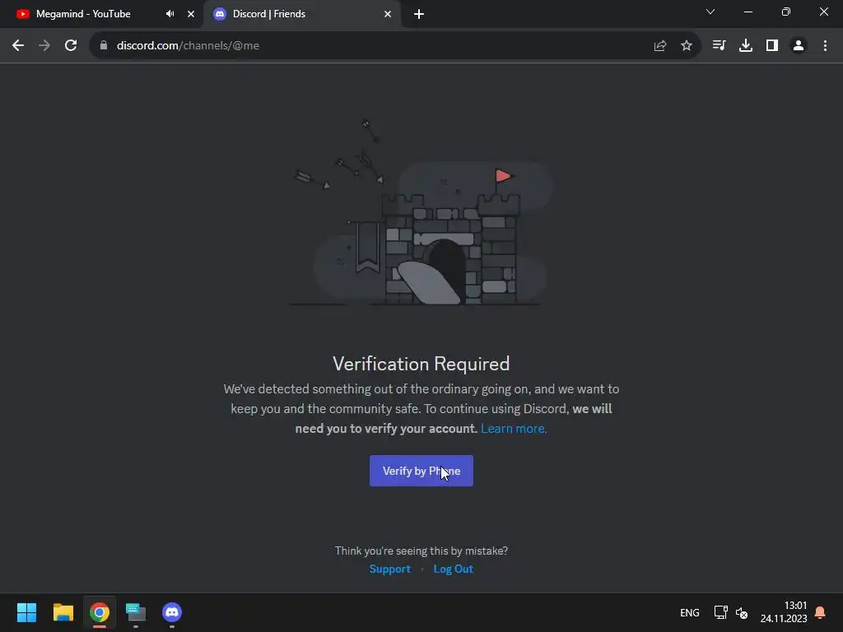Open the network status tray icon
The height and width of the screenshot is (632, 843).
pyautogui.click(x=720, y=612)
